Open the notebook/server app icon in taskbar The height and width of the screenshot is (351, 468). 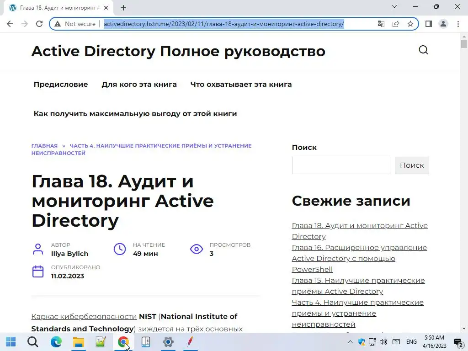(x=146, y=342)
